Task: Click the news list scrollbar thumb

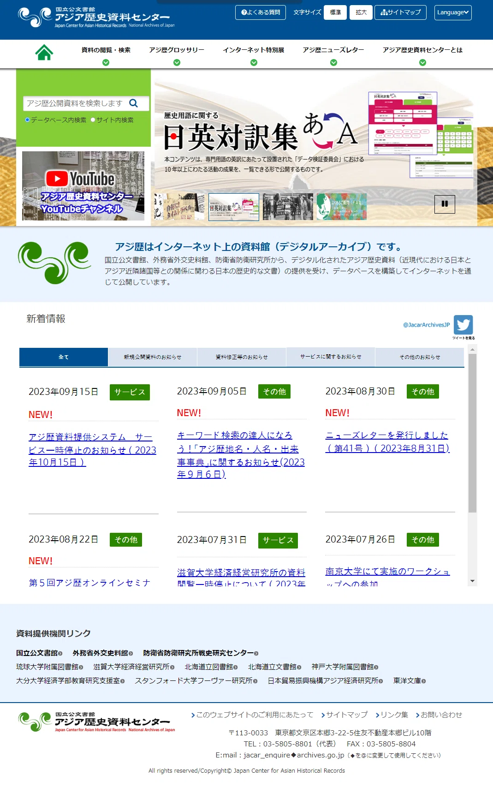Action: pos(472,433)
